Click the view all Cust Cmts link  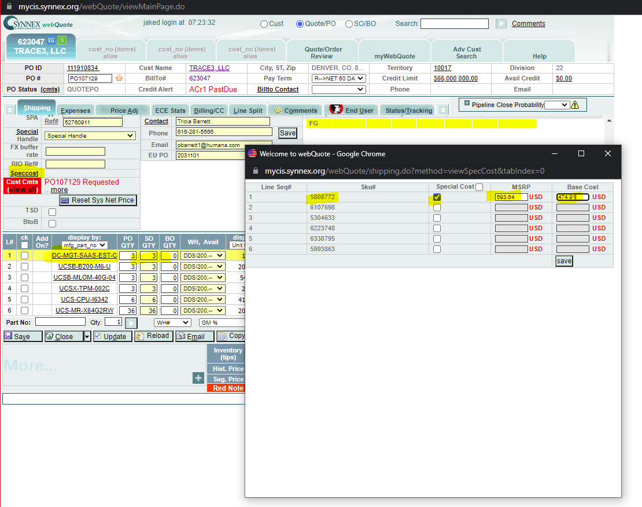(x=23, y=189)
